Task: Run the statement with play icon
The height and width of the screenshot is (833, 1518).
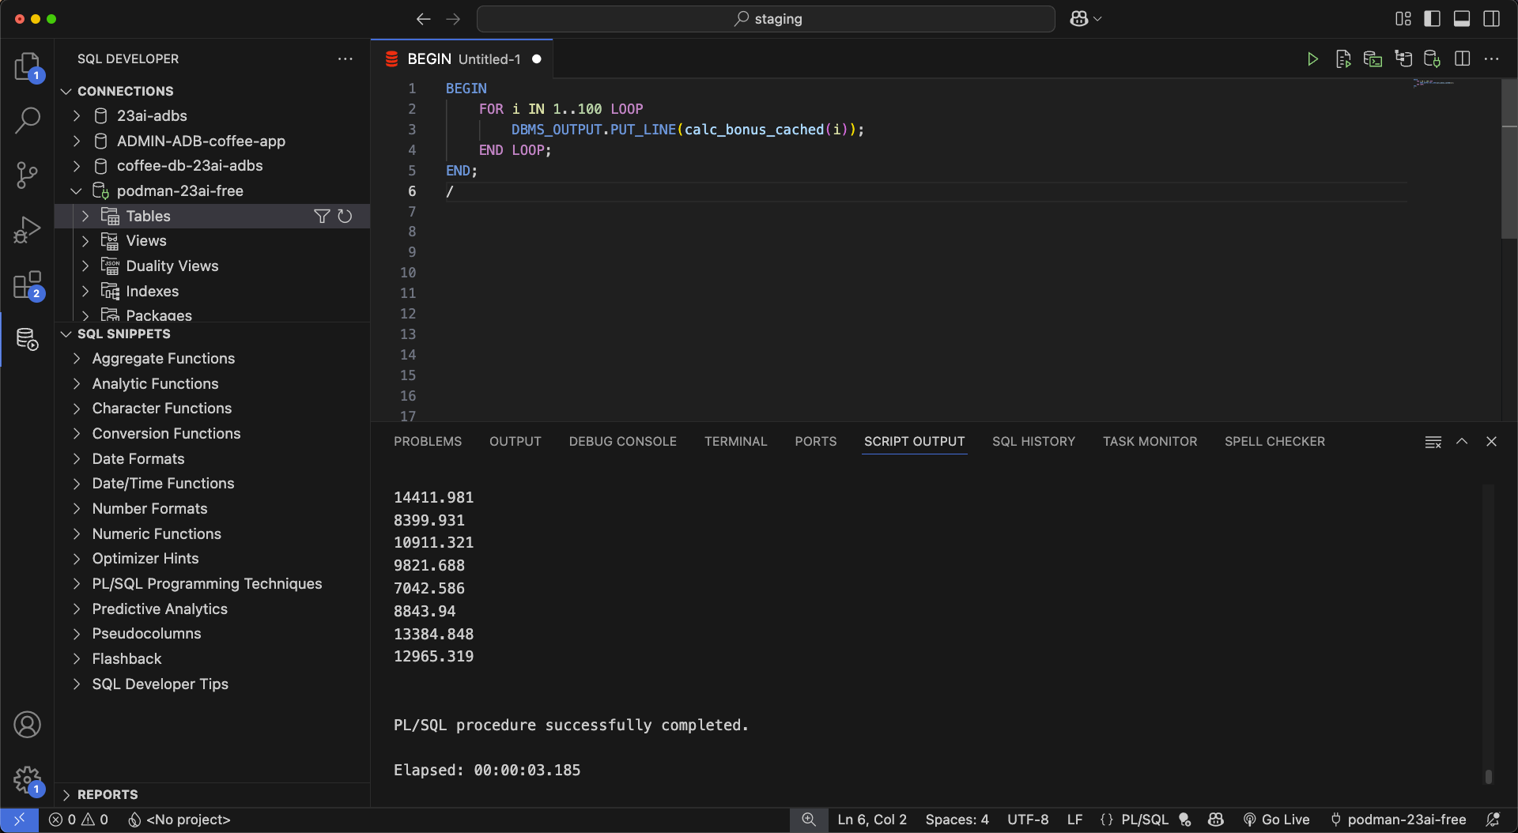Action: click(1312, 59)
